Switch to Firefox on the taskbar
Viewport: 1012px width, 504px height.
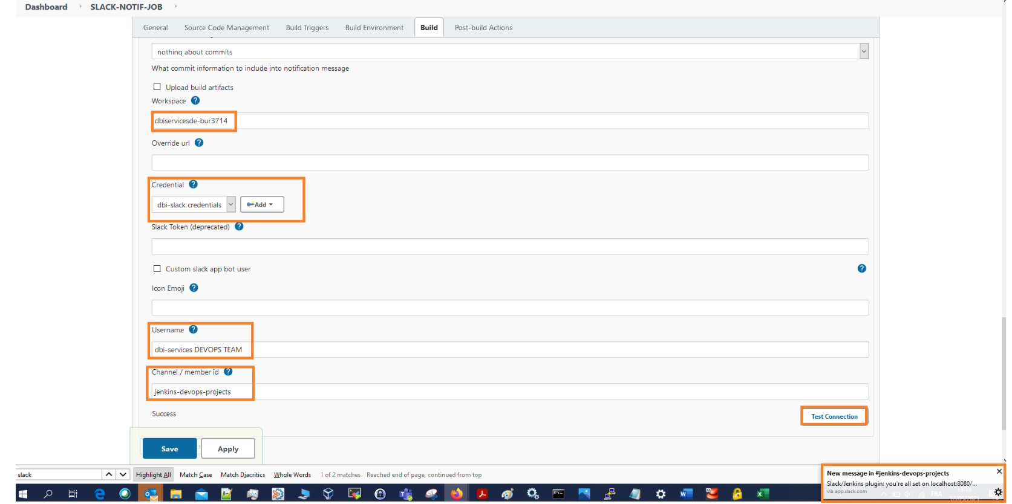click(x=457, y=494)
